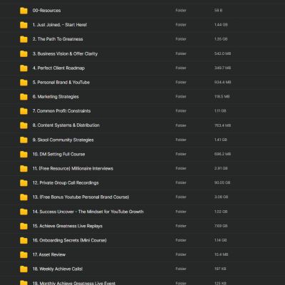Select folder icon for Business Vision & Offer Clarity
The height and width of the screenshot is (285, 285).
click(24, 54)
